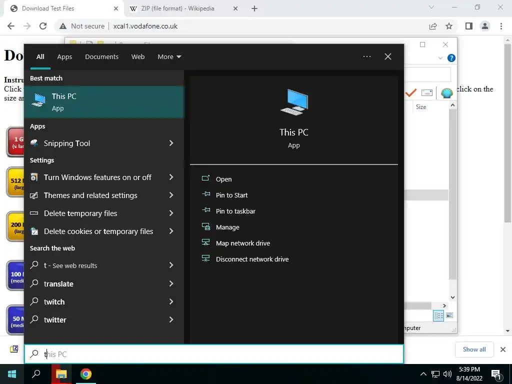Click Themes and related settings
Viewport: 512px width, 384px height.
(x=91, y=195)
